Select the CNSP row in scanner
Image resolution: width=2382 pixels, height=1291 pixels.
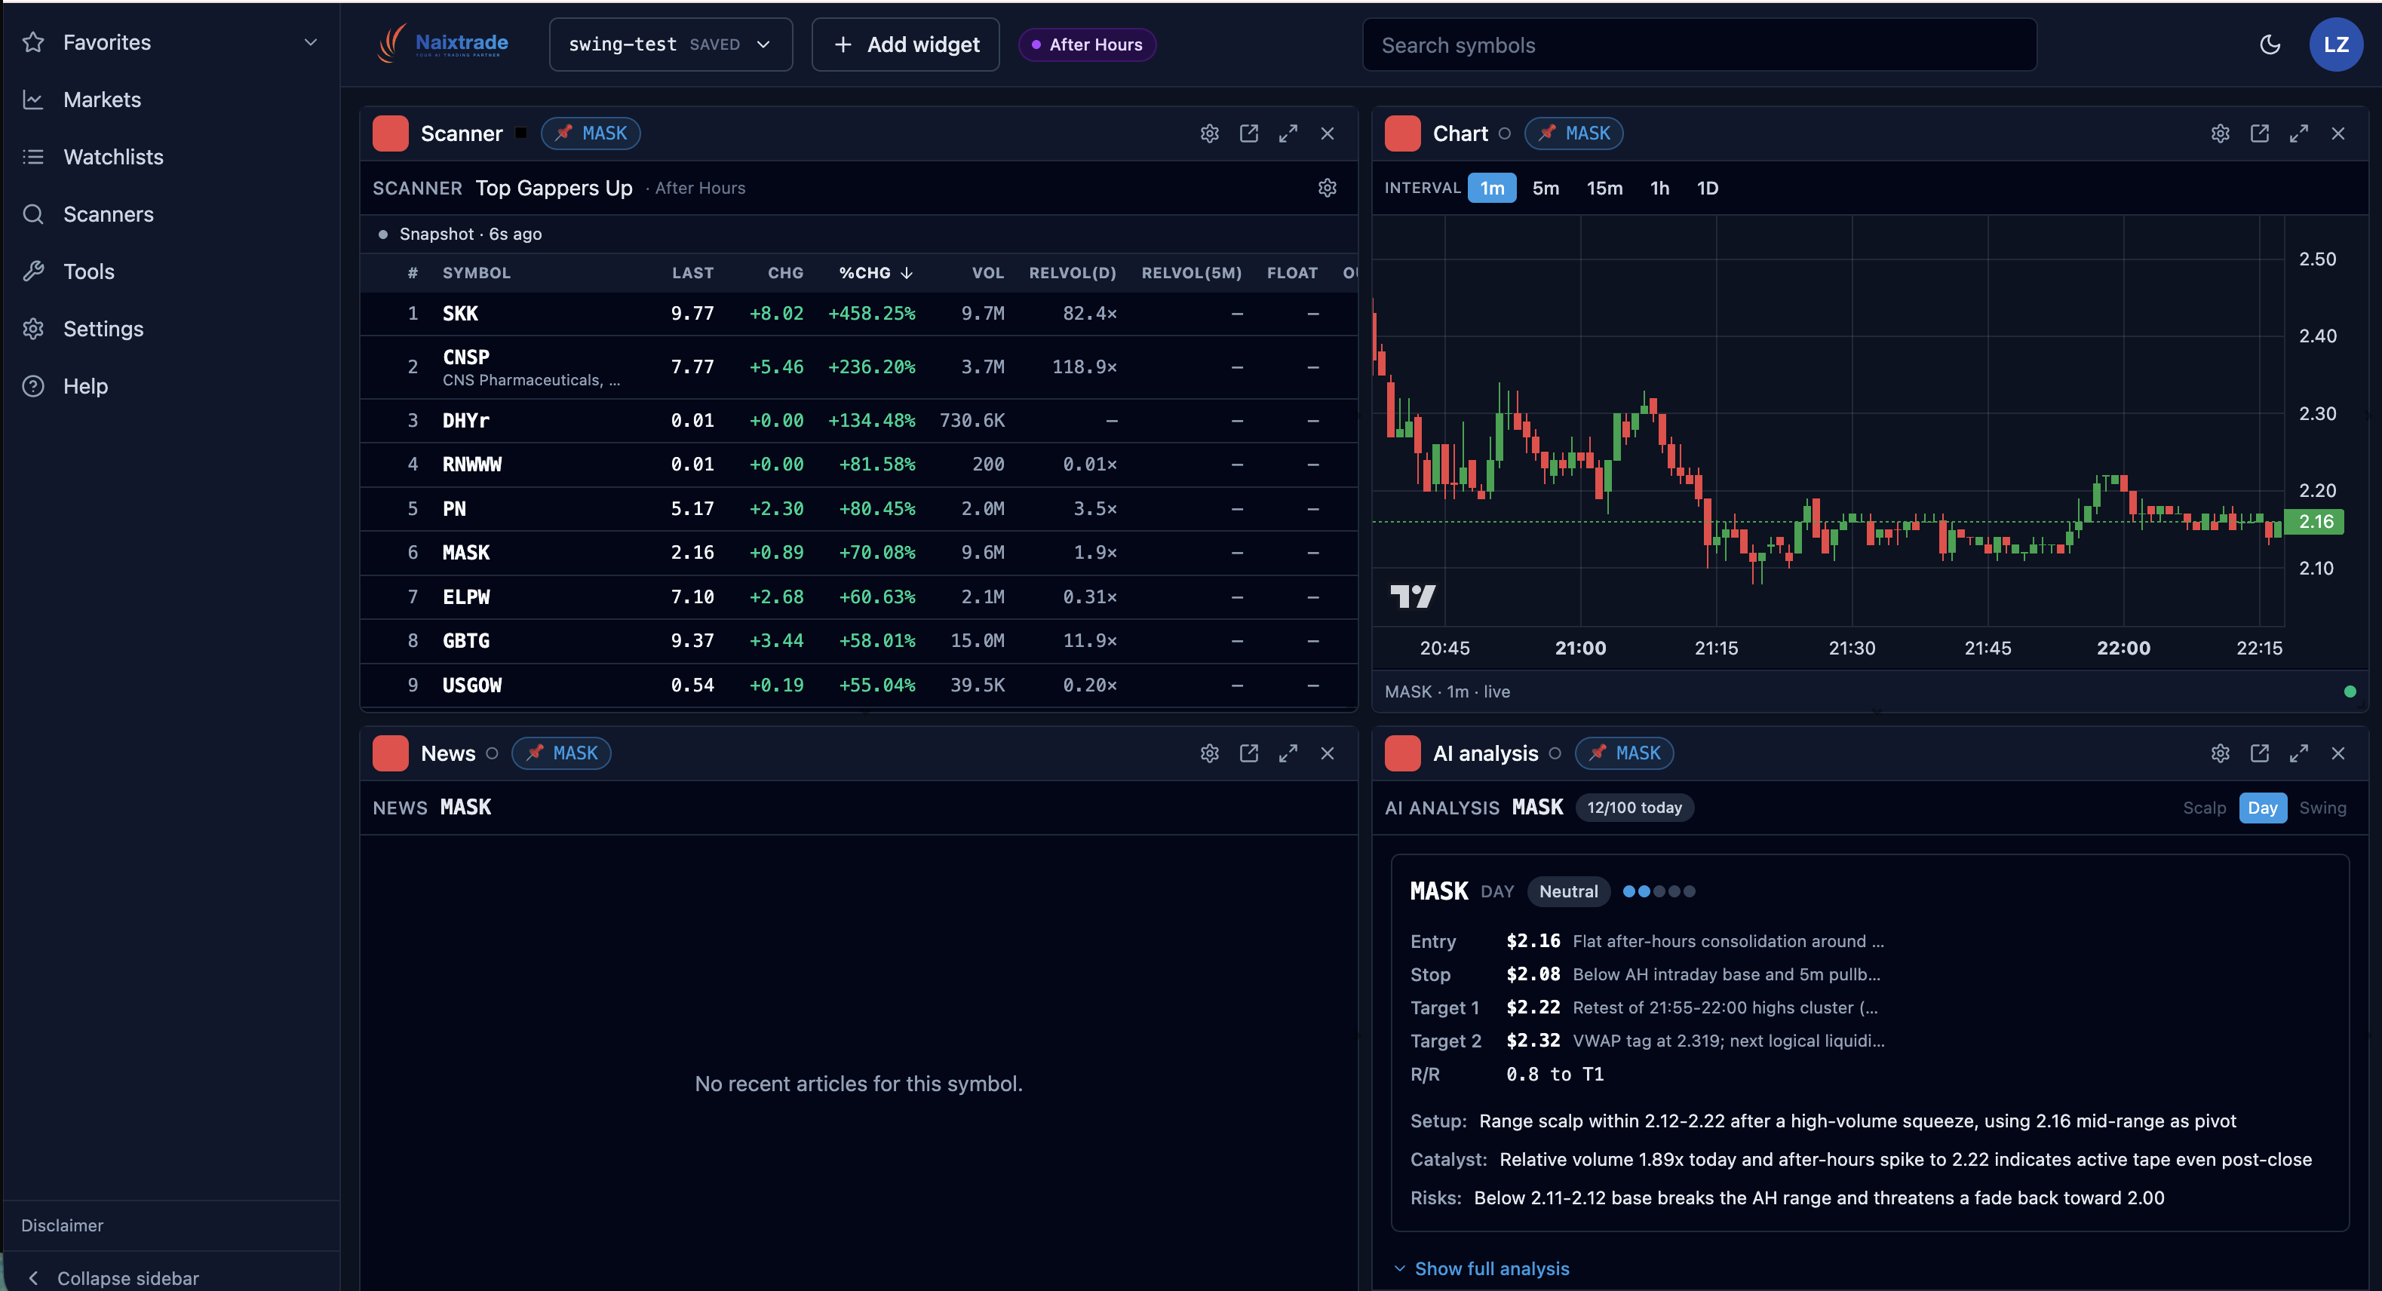click(858, 367)
